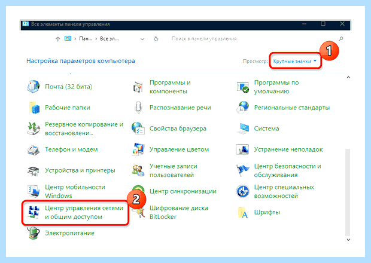Open Свойства браузера link
The image size is (371, 263).
point(178,129)
